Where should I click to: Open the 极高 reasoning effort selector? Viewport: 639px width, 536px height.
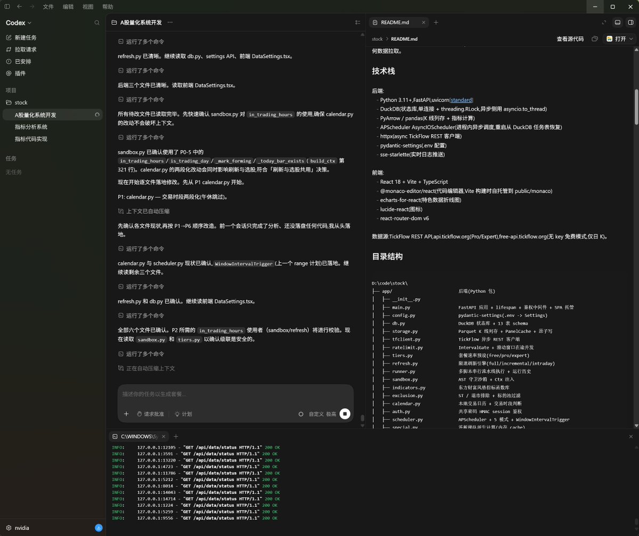tap(331, 414)
